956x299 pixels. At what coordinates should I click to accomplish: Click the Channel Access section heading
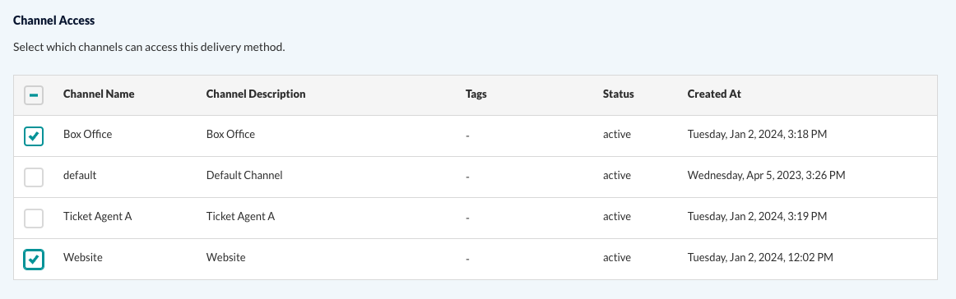click(x=53, y=20)
